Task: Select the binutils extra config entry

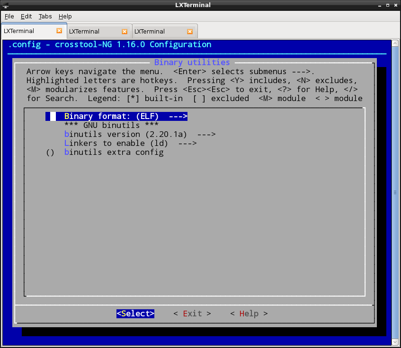Action: pyautogui.click(x=105, y=153)
